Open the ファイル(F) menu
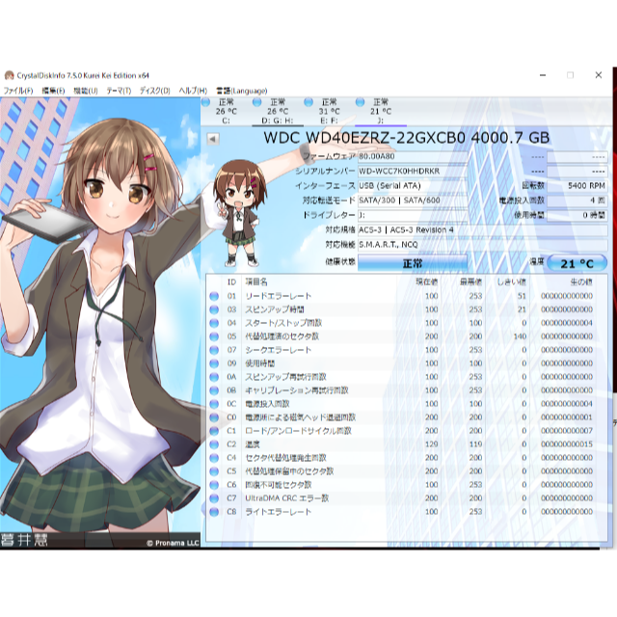 coord(18,91)
